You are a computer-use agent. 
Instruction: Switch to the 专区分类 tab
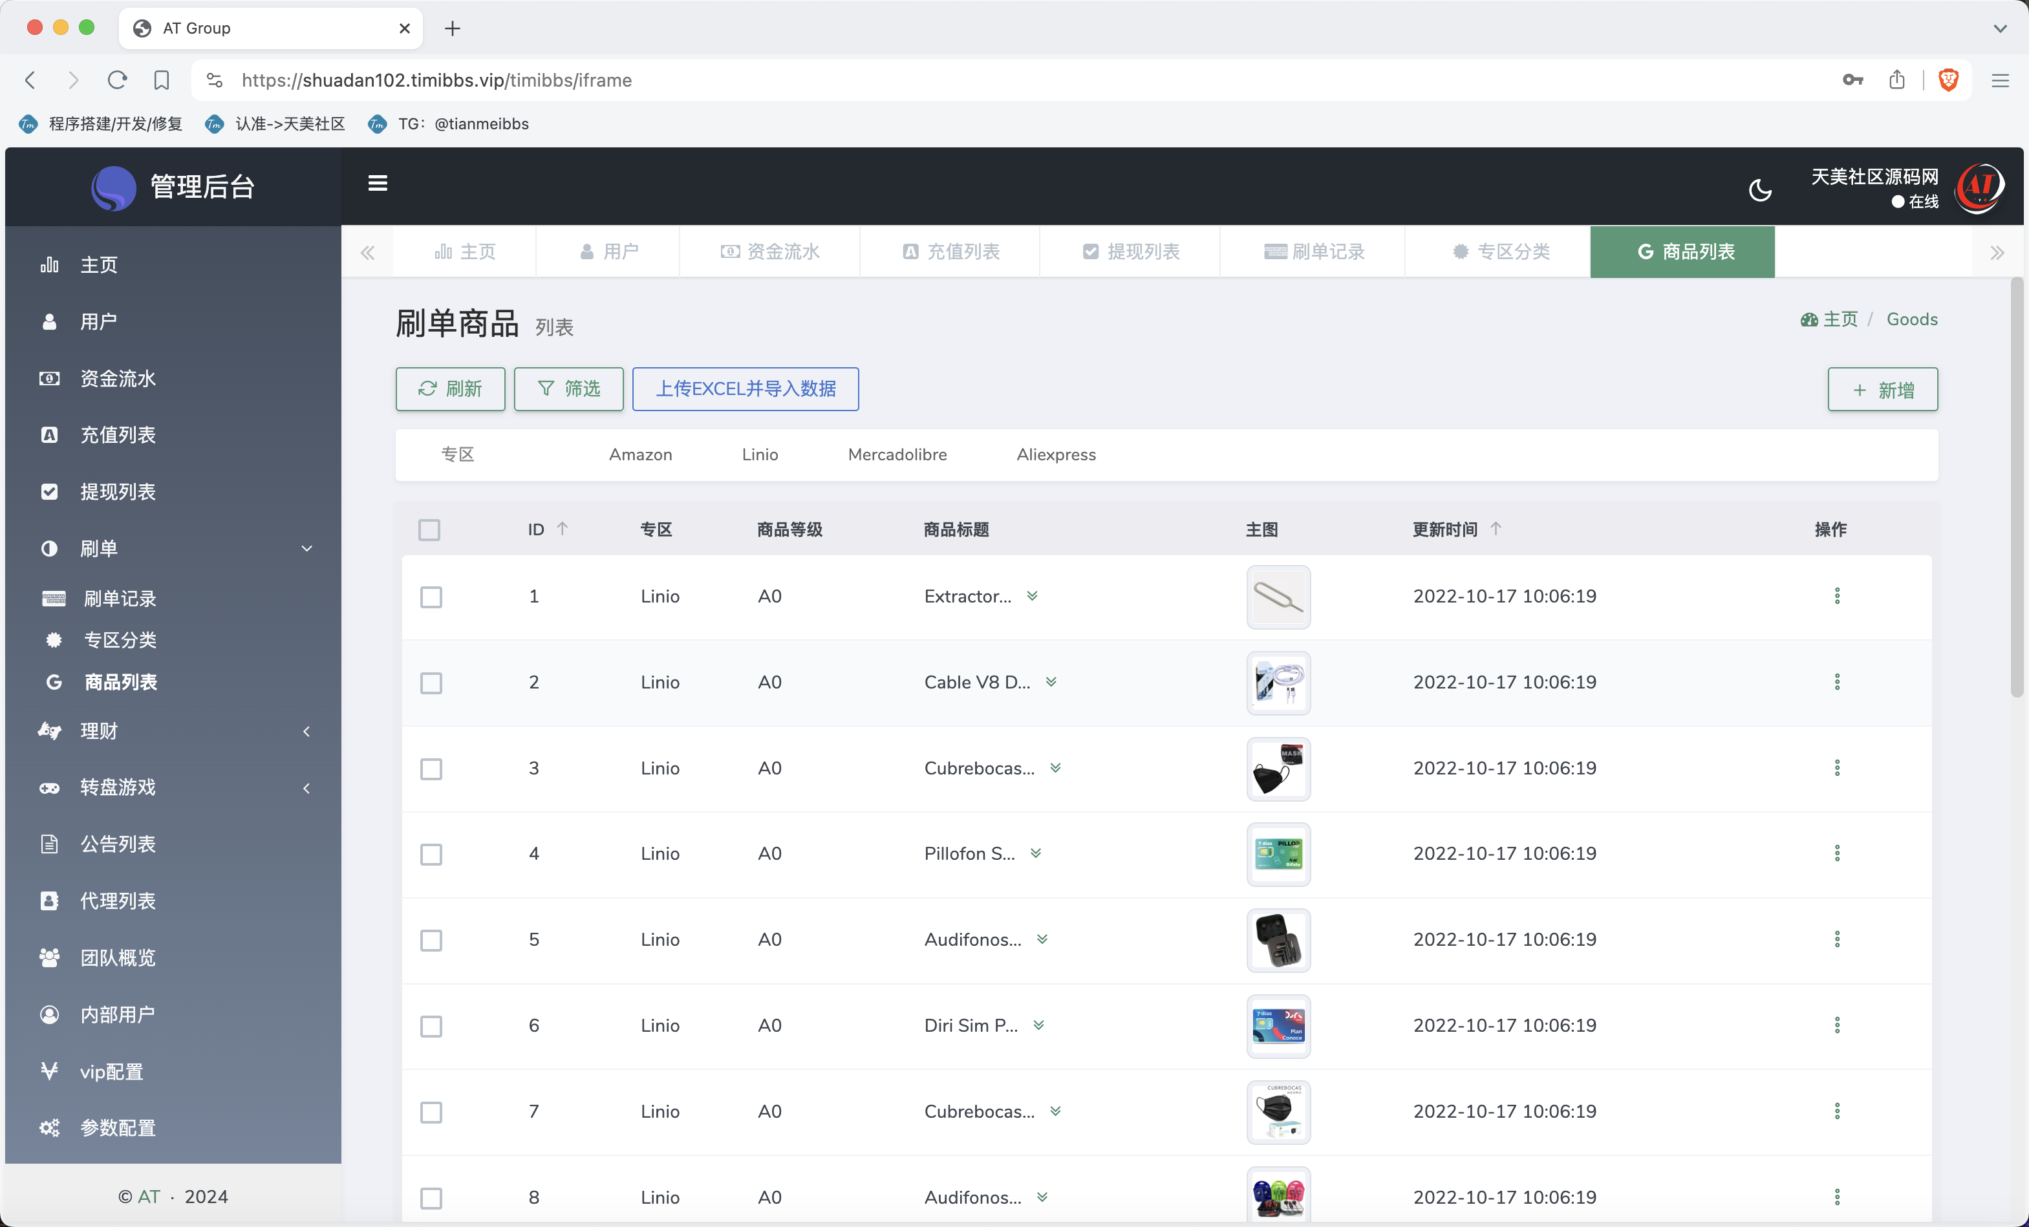1499,252
